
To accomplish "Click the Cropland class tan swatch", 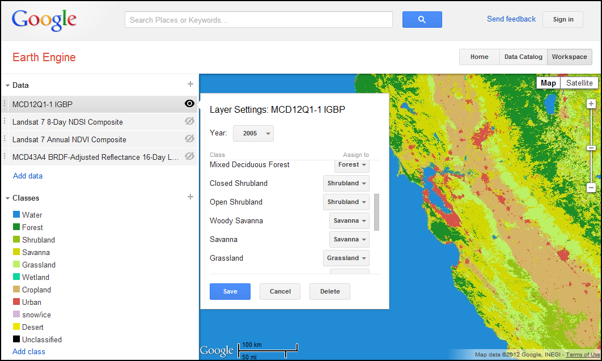I will click(x=16, y=289).
